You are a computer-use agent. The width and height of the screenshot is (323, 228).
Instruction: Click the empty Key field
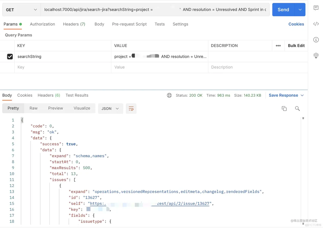coord(63,67)
